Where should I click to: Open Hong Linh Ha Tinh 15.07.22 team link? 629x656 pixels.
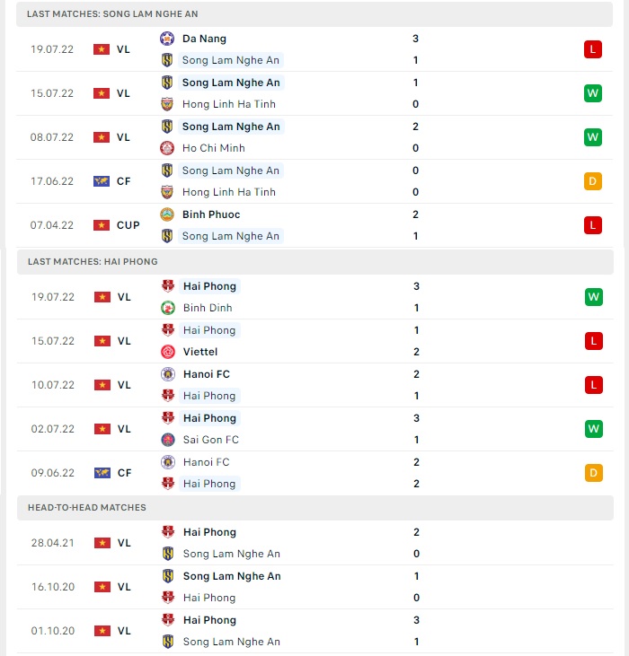tap(229, 104)
